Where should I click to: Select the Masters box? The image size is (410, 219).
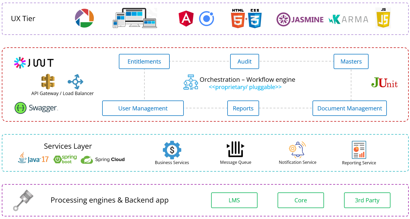(x=351, y=61)
